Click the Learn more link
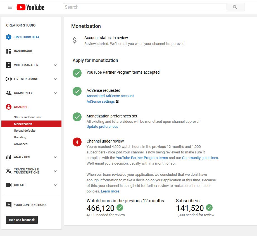 point(110,191)
